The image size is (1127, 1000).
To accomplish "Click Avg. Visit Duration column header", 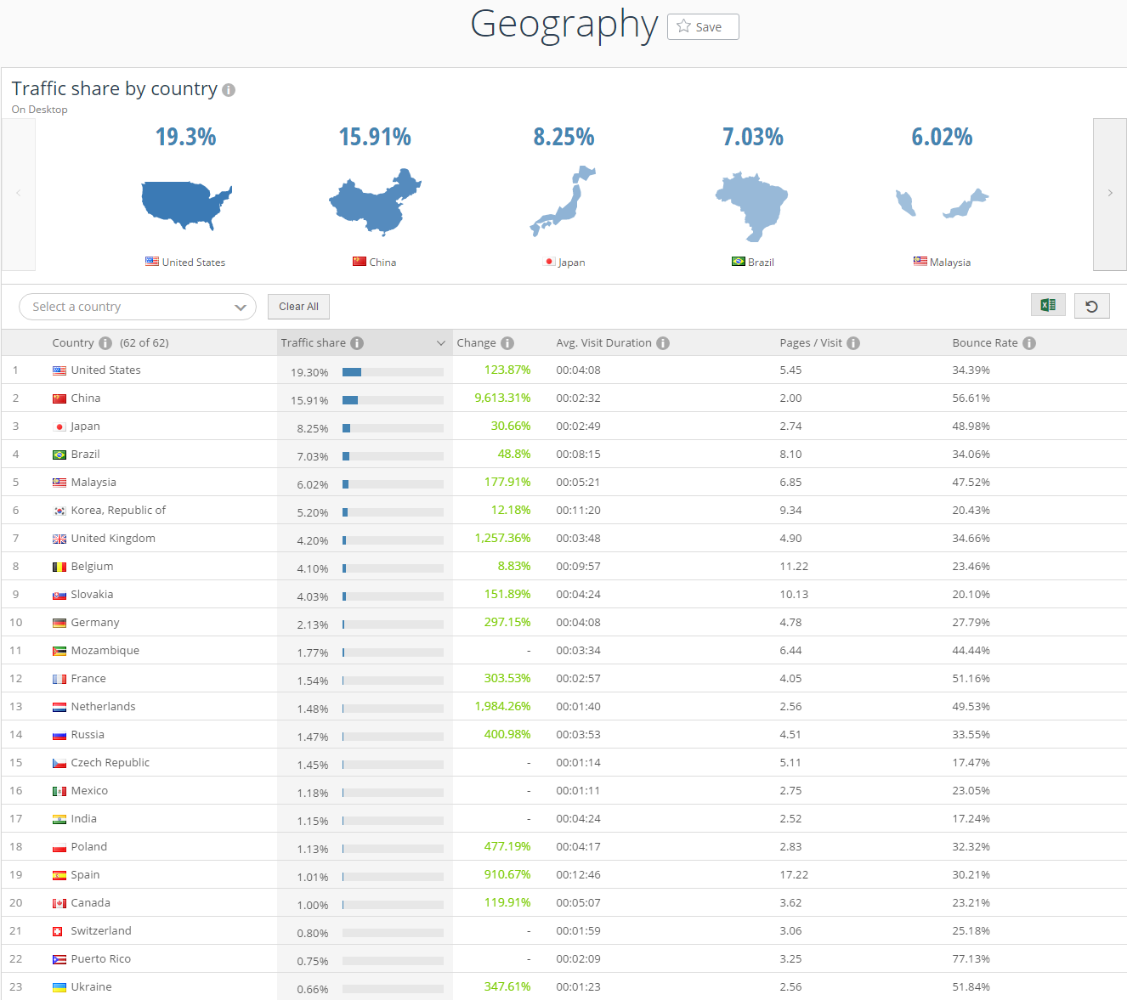I will point(604,343).
